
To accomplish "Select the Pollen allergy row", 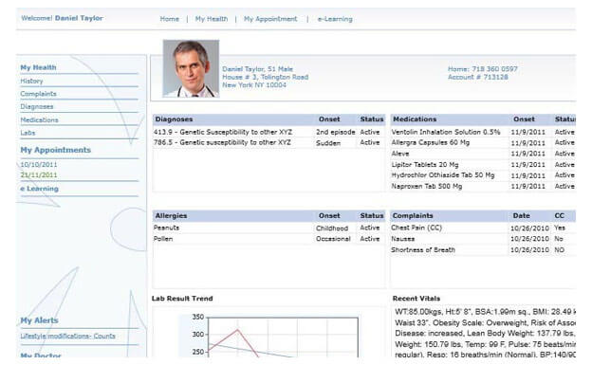I will pyautogui.click(x=268, y=239).
